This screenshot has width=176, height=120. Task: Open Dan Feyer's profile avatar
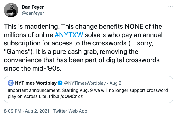[11, 10]
